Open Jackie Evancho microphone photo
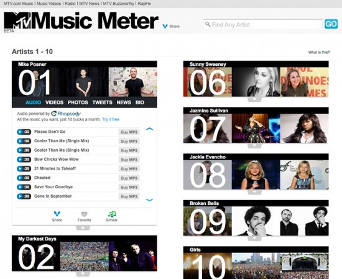342x279 pixels. 256,175
